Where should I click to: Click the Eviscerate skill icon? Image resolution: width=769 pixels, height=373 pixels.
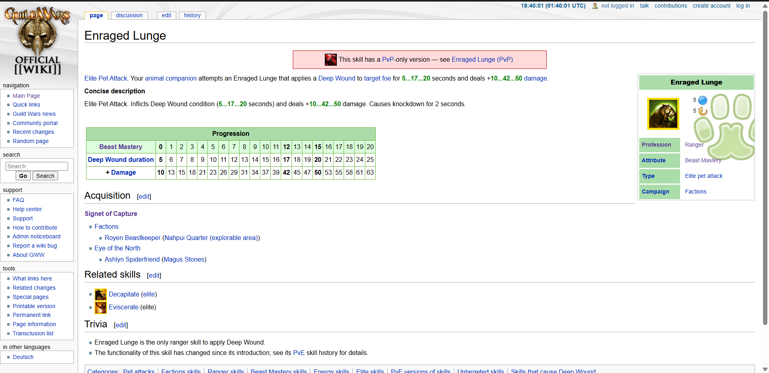[101, 307]
